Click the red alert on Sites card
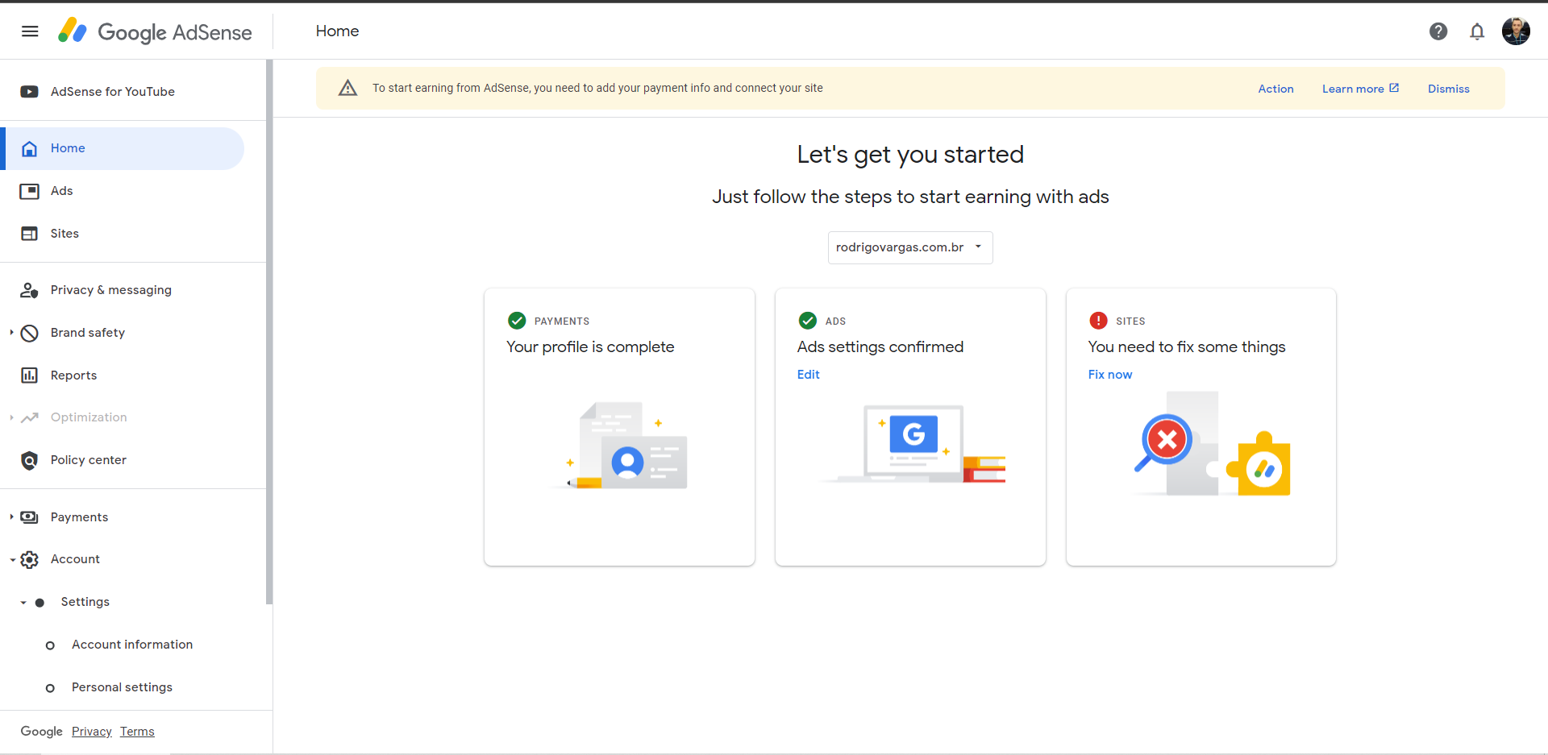 tap(1098, 321)
